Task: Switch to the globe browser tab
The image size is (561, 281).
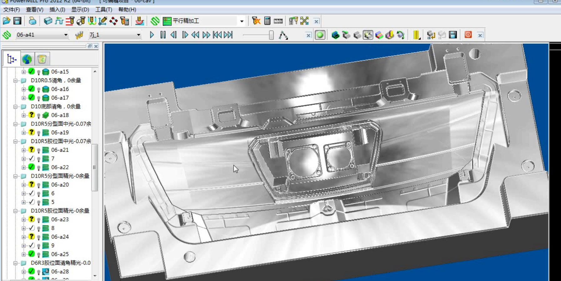Action: [x=27, y=59]
